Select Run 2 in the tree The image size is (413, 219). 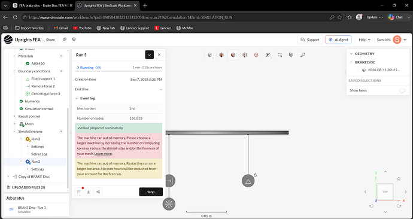pos(35,139)
